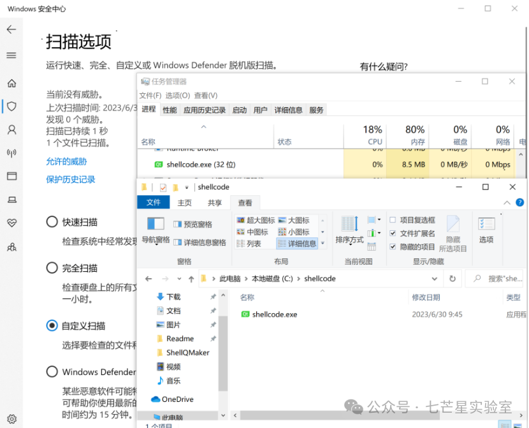This screenshot has width=529, height=428.
Task: Click chevron after 本地磁盘 (C:) in path
Action: (298, 279)
